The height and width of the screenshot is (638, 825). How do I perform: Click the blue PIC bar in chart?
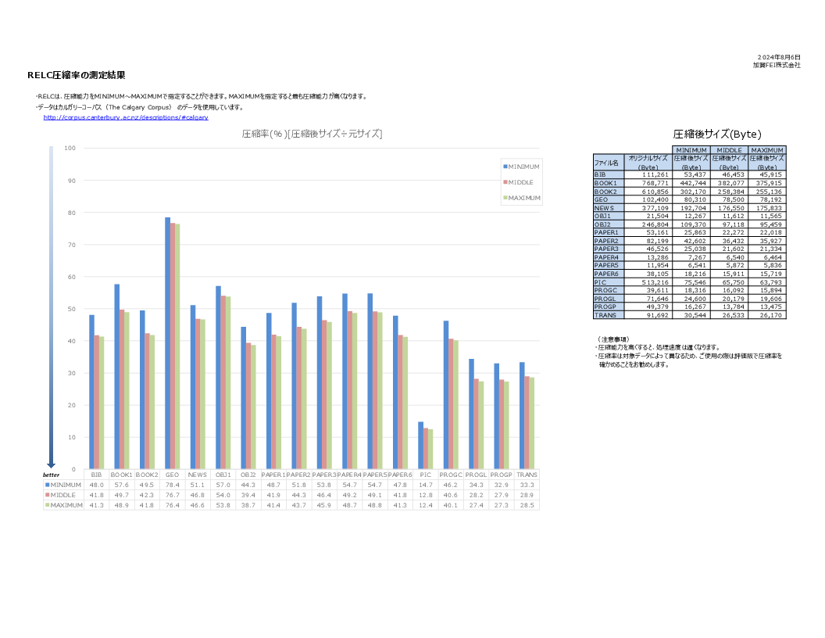tap(420, 446)
